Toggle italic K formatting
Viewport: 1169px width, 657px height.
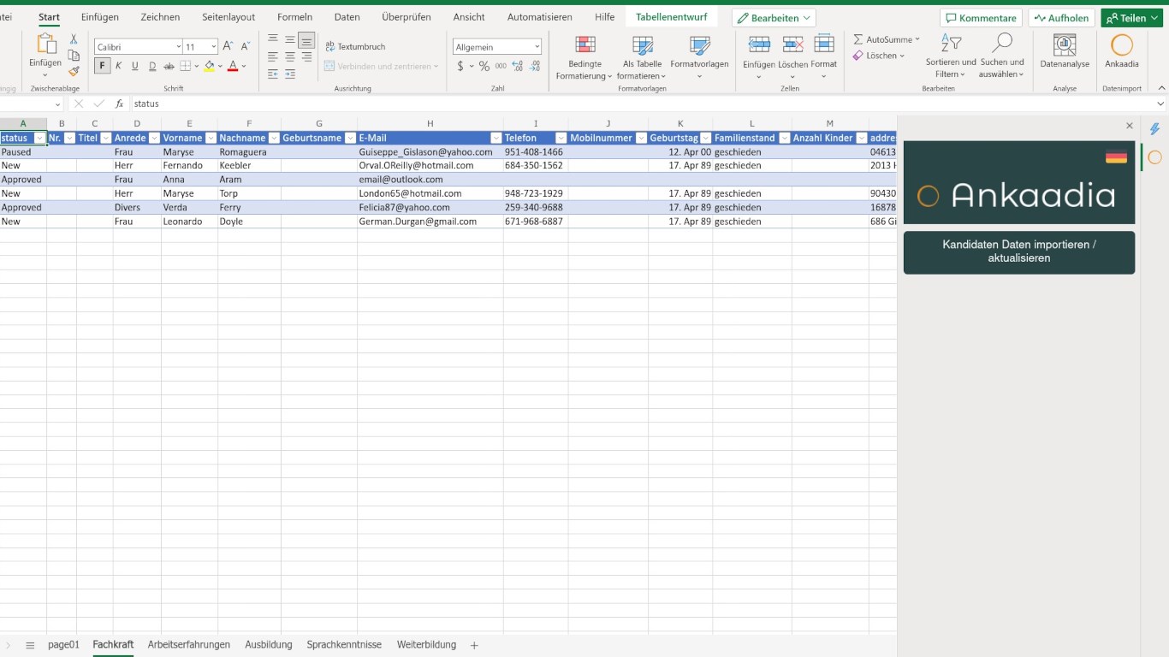pos(118,66)
